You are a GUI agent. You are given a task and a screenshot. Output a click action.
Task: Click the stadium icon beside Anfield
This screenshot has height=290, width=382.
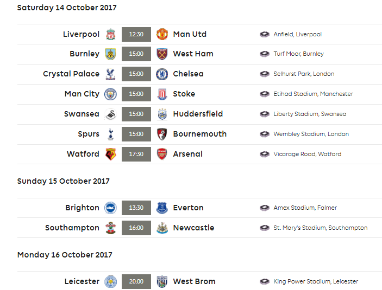(x=265, y=34)
